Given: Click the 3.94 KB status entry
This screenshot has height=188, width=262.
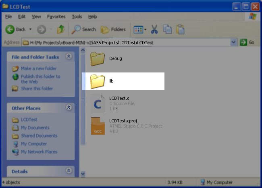Looking at the screenshot, I should [x=175, y=182].
